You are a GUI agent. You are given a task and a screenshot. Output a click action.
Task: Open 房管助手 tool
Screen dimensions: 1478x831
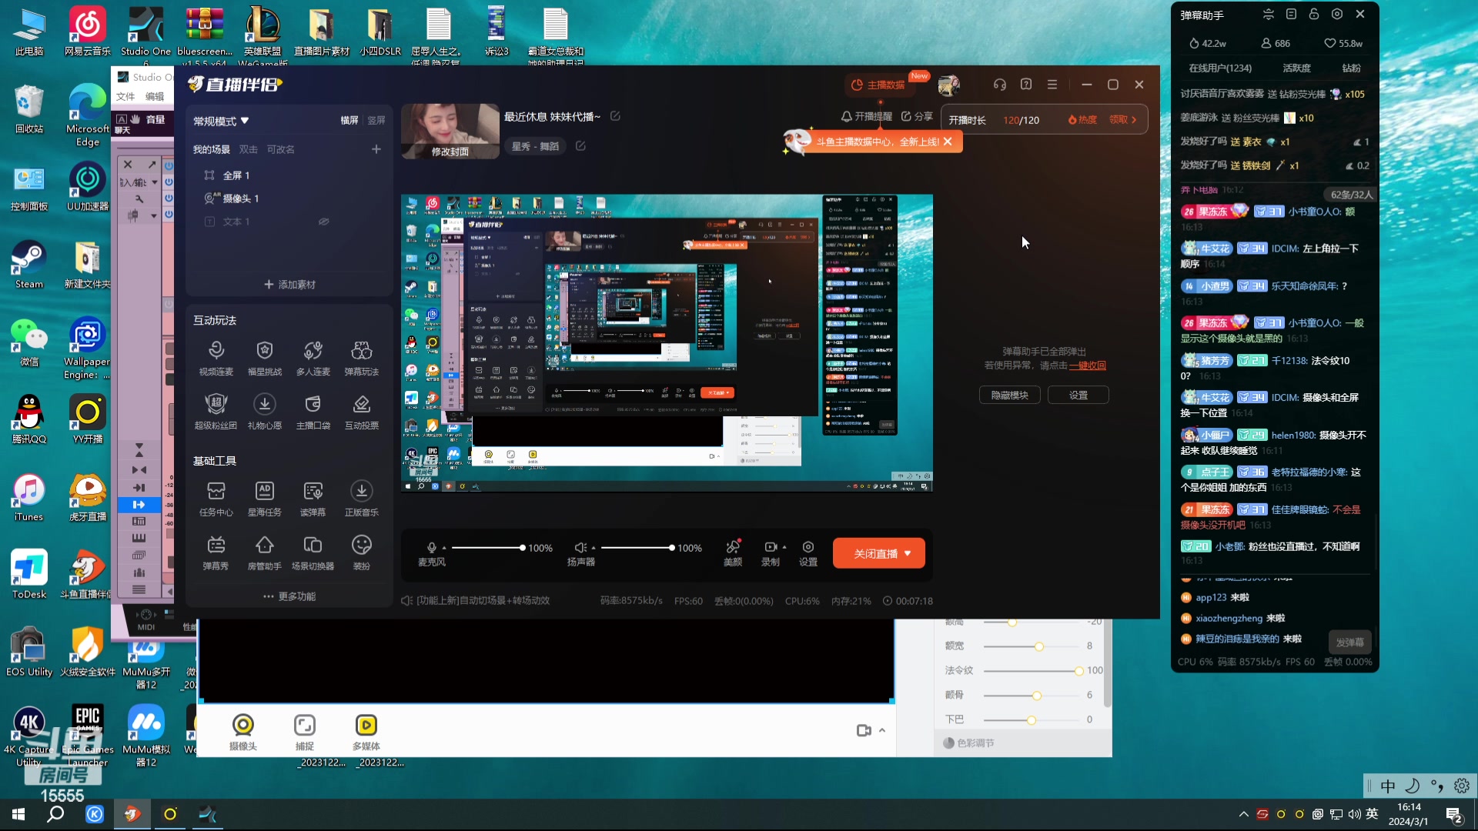[x=264, y=552]
